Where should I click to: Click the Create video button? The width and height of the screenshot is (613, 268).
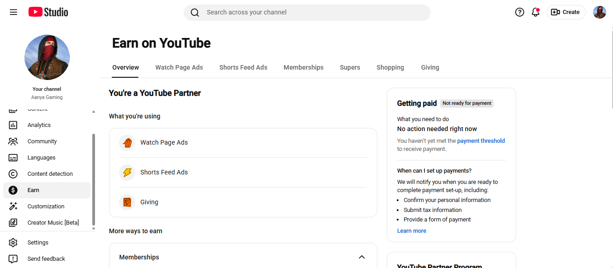[566, 12]
